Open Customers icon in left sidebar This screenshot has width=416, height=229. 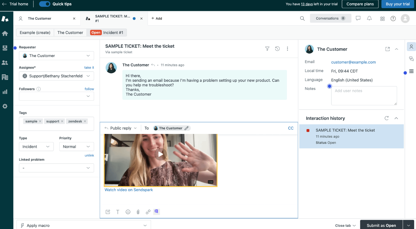(5, 62)
